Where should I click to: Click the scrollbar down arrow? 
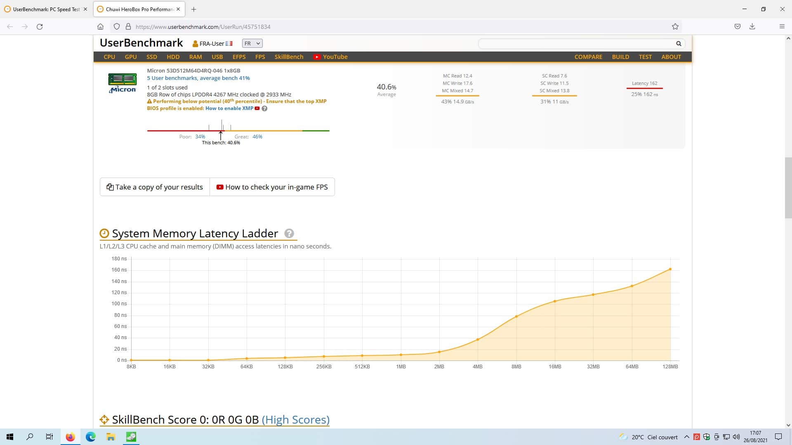pyautogui.click(x=788, y=425)
